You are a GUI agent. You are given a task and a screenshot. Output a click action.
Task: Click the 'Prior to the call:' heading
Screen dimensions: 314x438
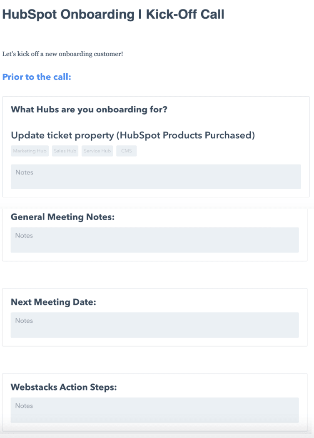click(x=37, y=77)
